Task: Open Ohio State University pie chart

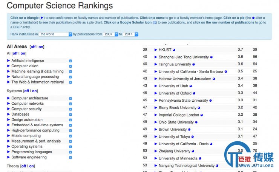Action: (196, 122)
